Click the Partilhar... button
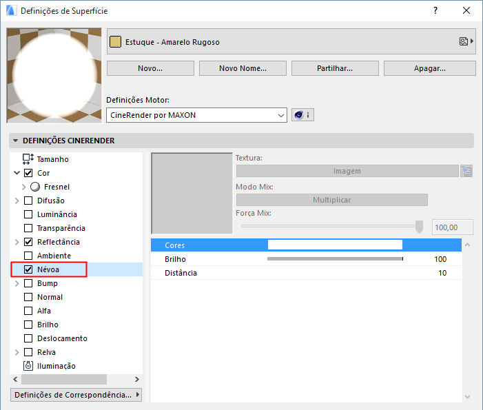 [335, 68]
